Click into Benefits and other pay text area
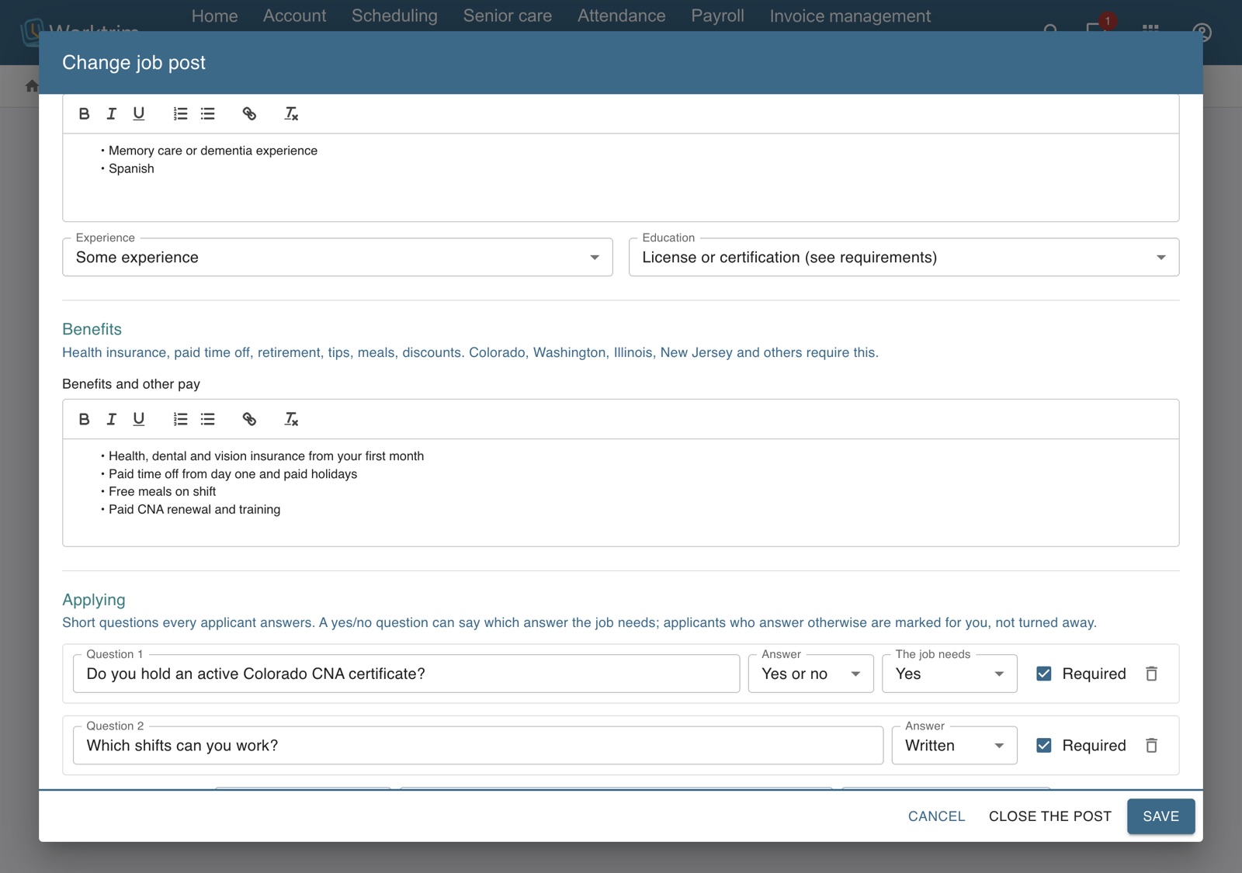Image resolution: width=1242 pixels, height=873 pixels. pos(620,493)
